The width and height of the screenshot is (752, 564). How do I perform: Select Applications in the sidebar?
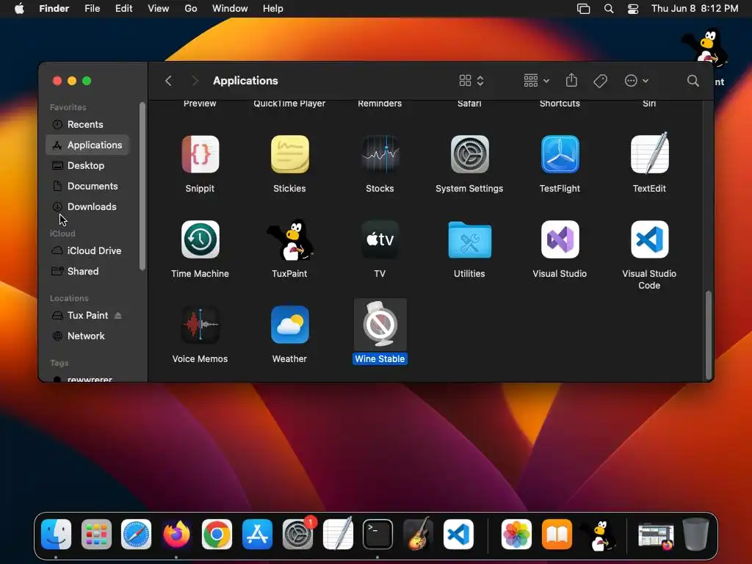(87, 145)
